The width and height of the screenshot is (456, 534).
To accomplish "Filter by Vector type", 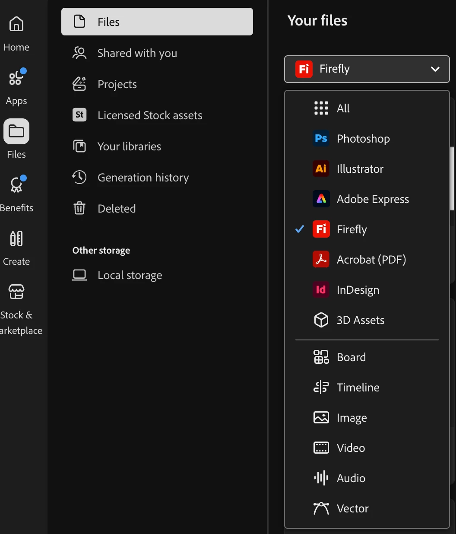I will [x=367, y=509].
